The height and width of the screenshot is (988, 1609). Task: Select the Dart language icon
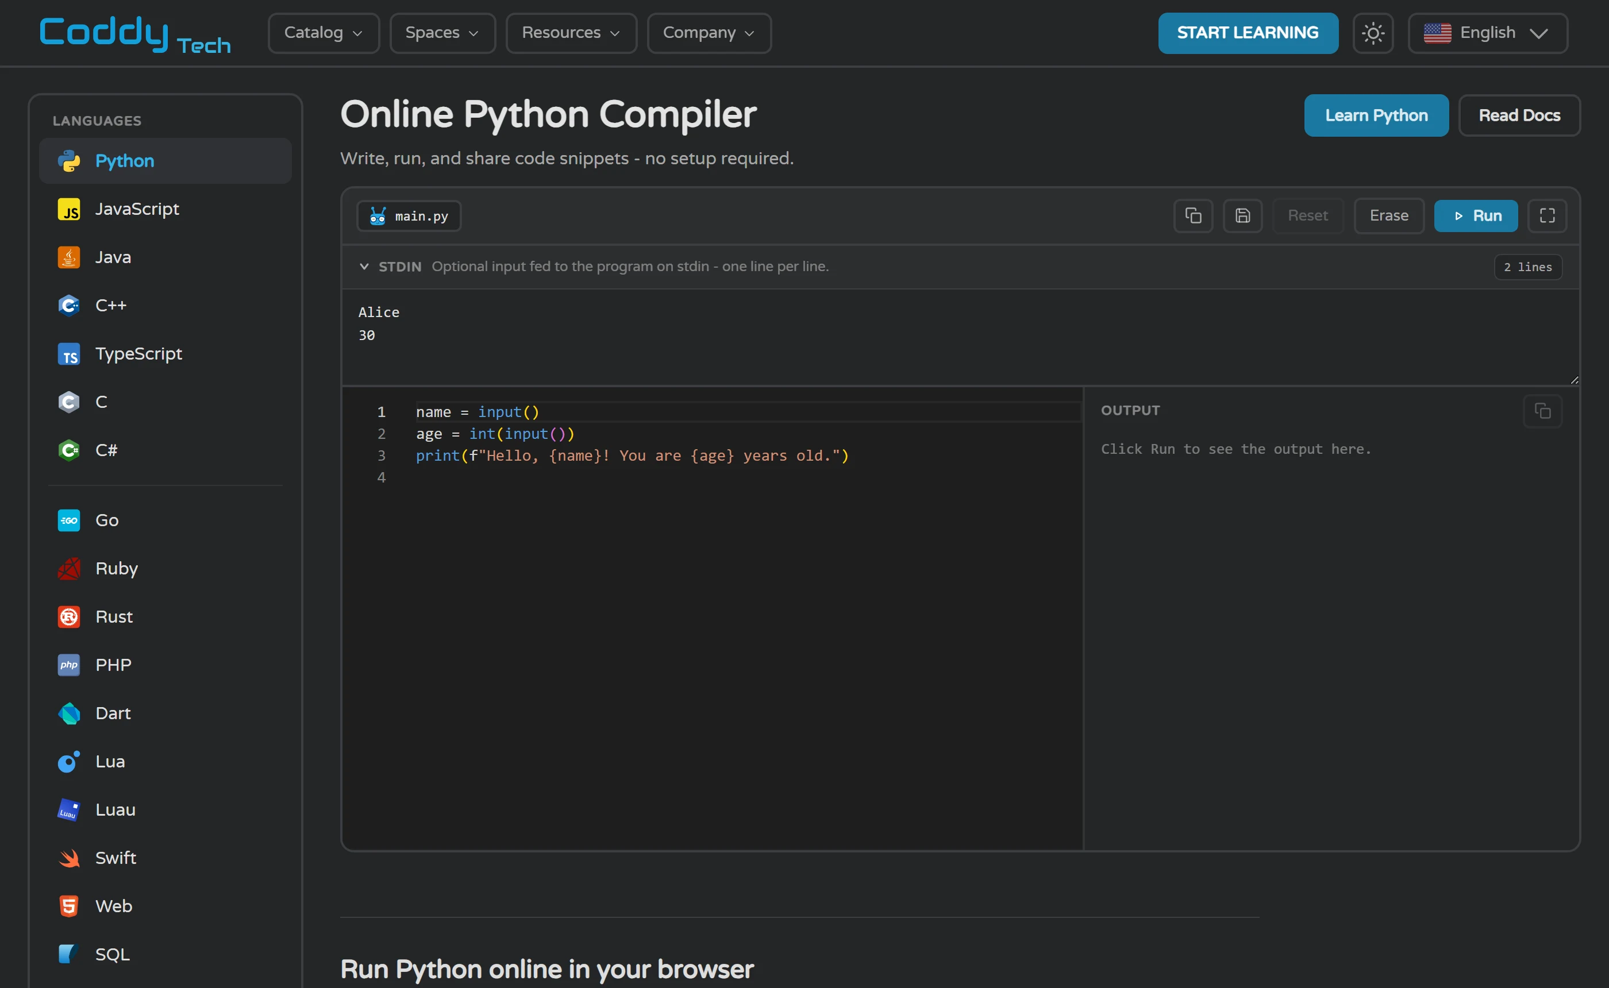pyautogui.click(x=68, y=713)
